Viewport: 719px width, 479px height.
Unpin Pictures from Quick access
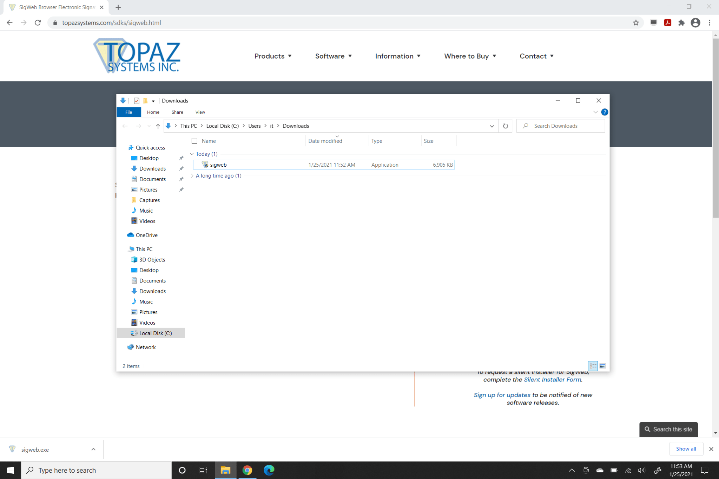[x=182, y=189]
